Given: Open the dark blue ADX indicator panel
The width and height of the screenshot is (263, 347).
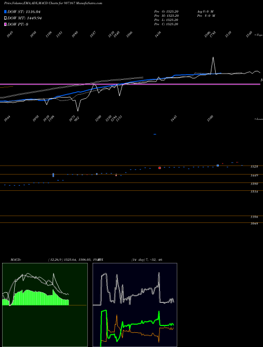Looking at the screenshot, I should click(x=135, y=305).
